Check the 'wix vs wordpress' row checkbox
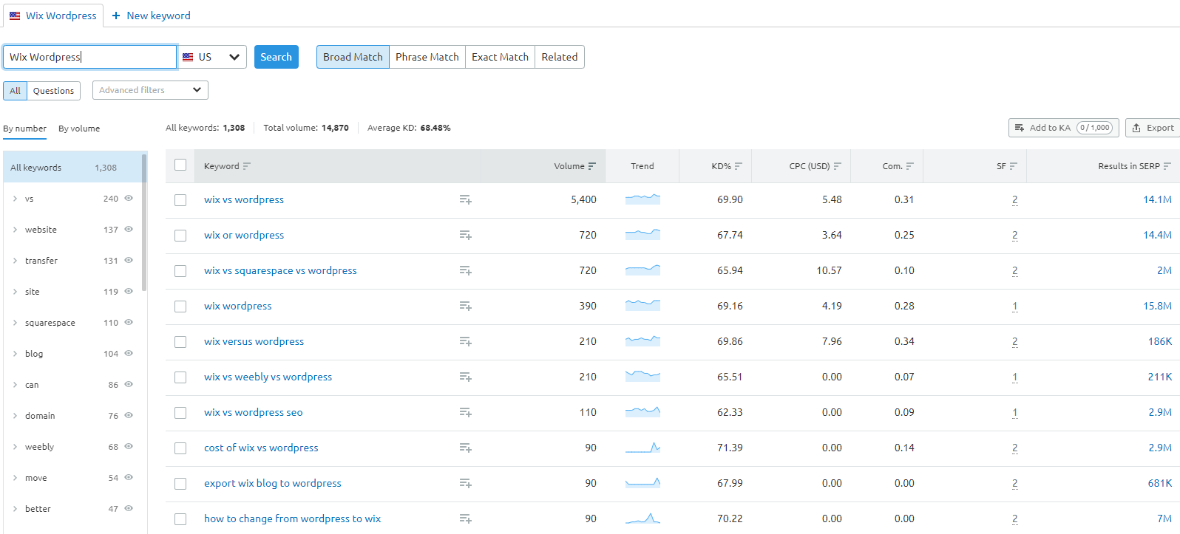Screen dimensions: 1180x534 tap(180, 200)
